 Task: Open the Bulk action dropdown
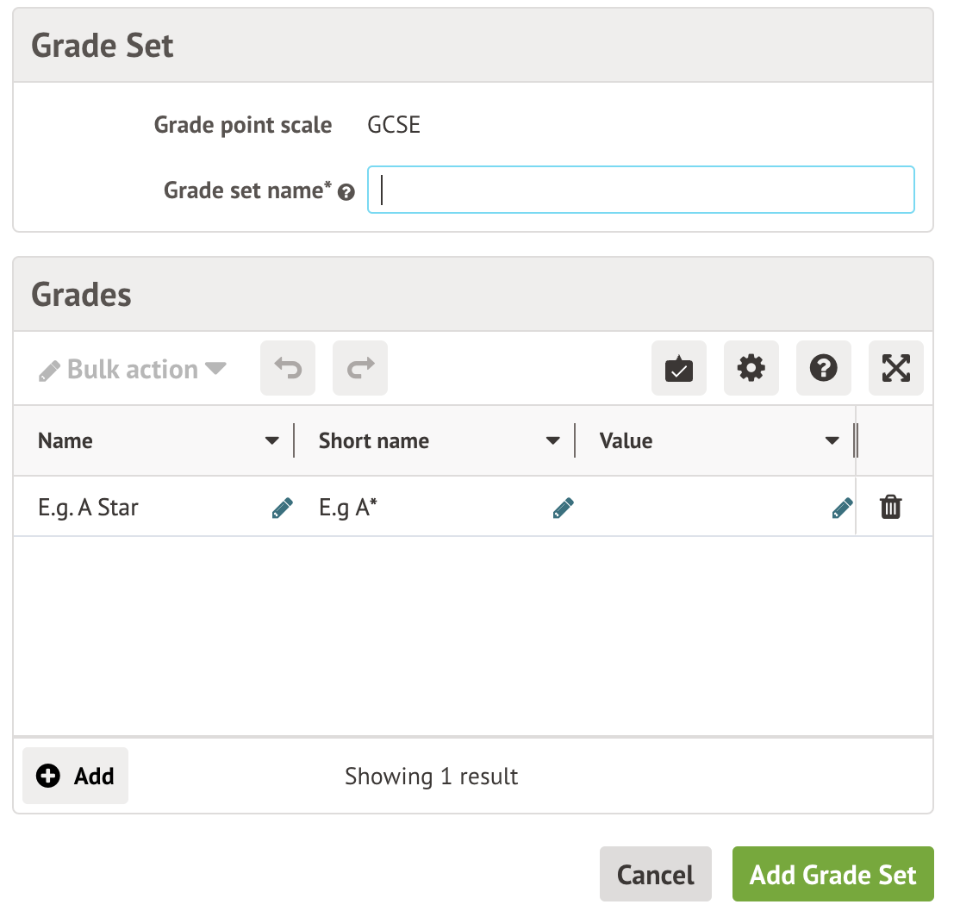click(134, 370)
